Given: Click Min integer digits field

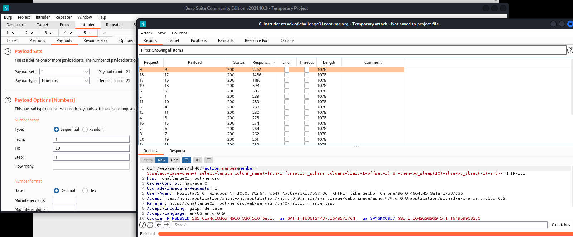Looking at the screenshot, I should [64, 200].
